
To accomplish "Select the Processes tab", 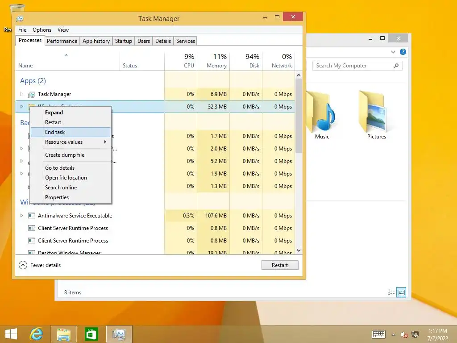I will coord(30,40).
